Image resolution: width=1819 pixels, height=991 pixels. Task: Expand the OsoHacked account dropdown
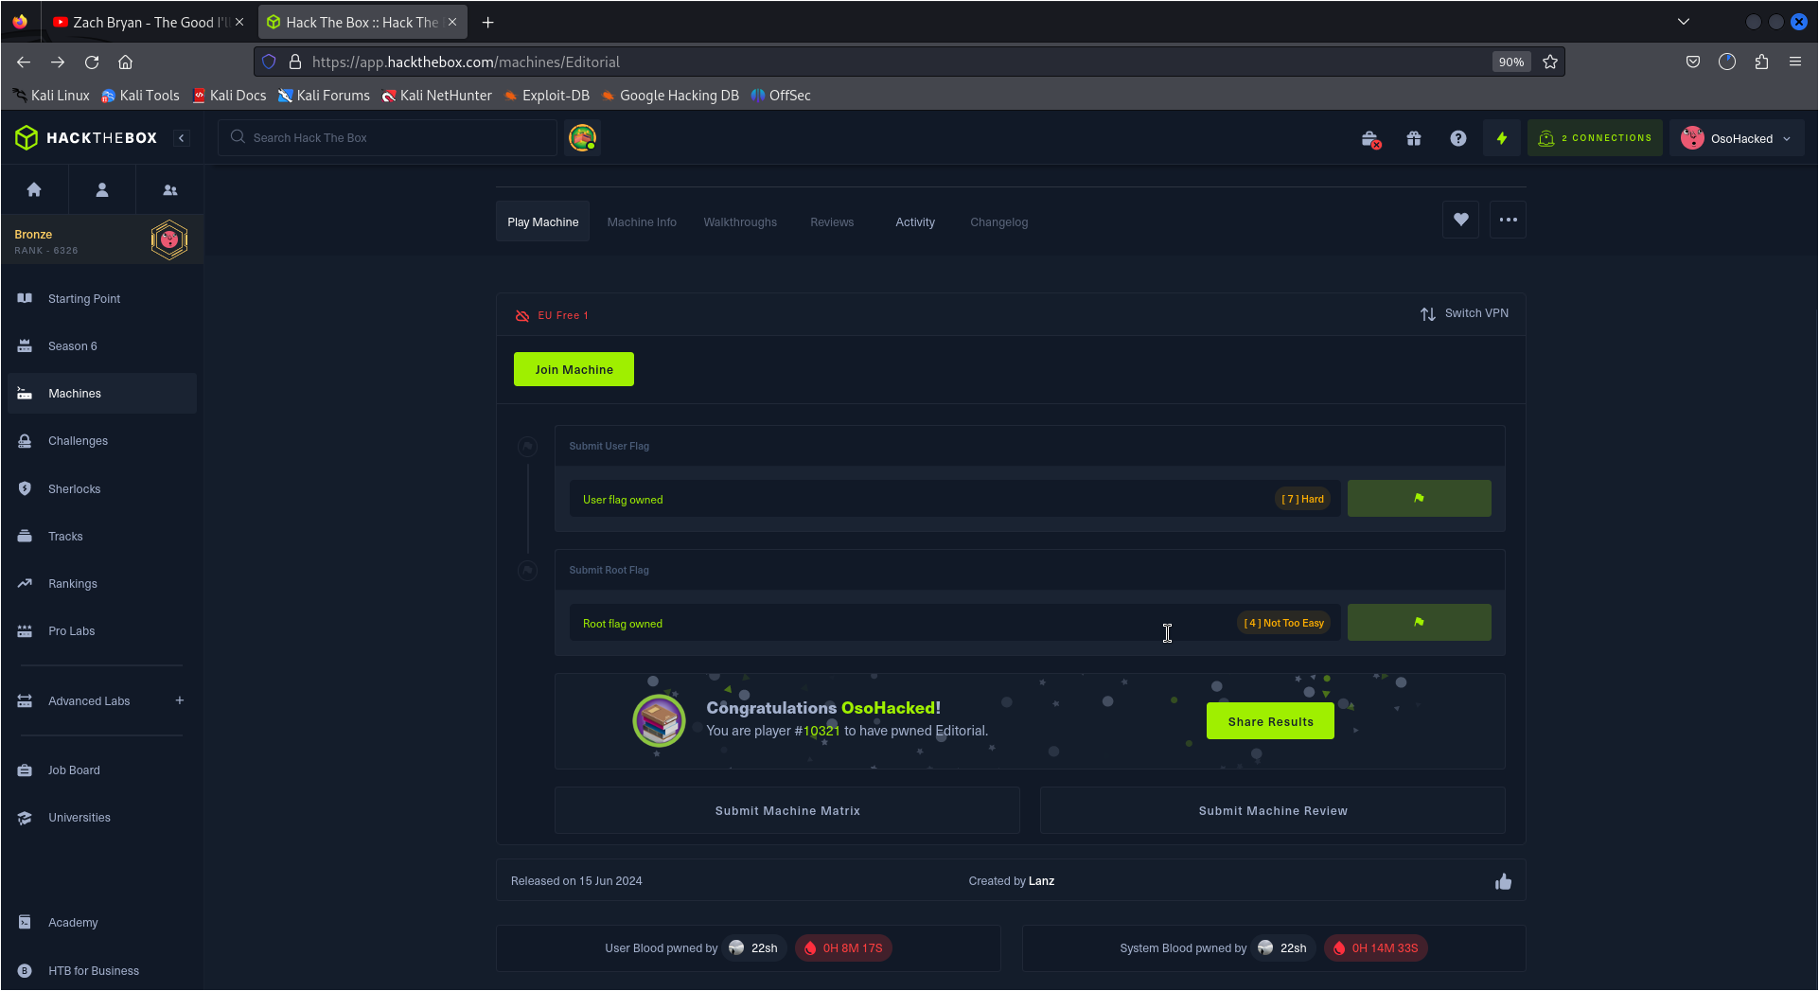tap(1737, 138)
